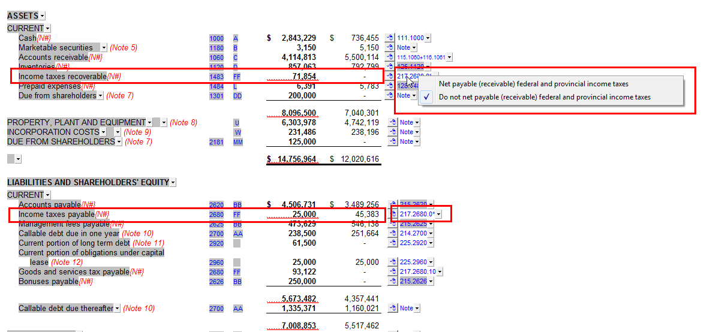The image size is (704, 332).
Task: Open the Note dropdown on the Callable debt due thereafter row
Action: (417, 308)
